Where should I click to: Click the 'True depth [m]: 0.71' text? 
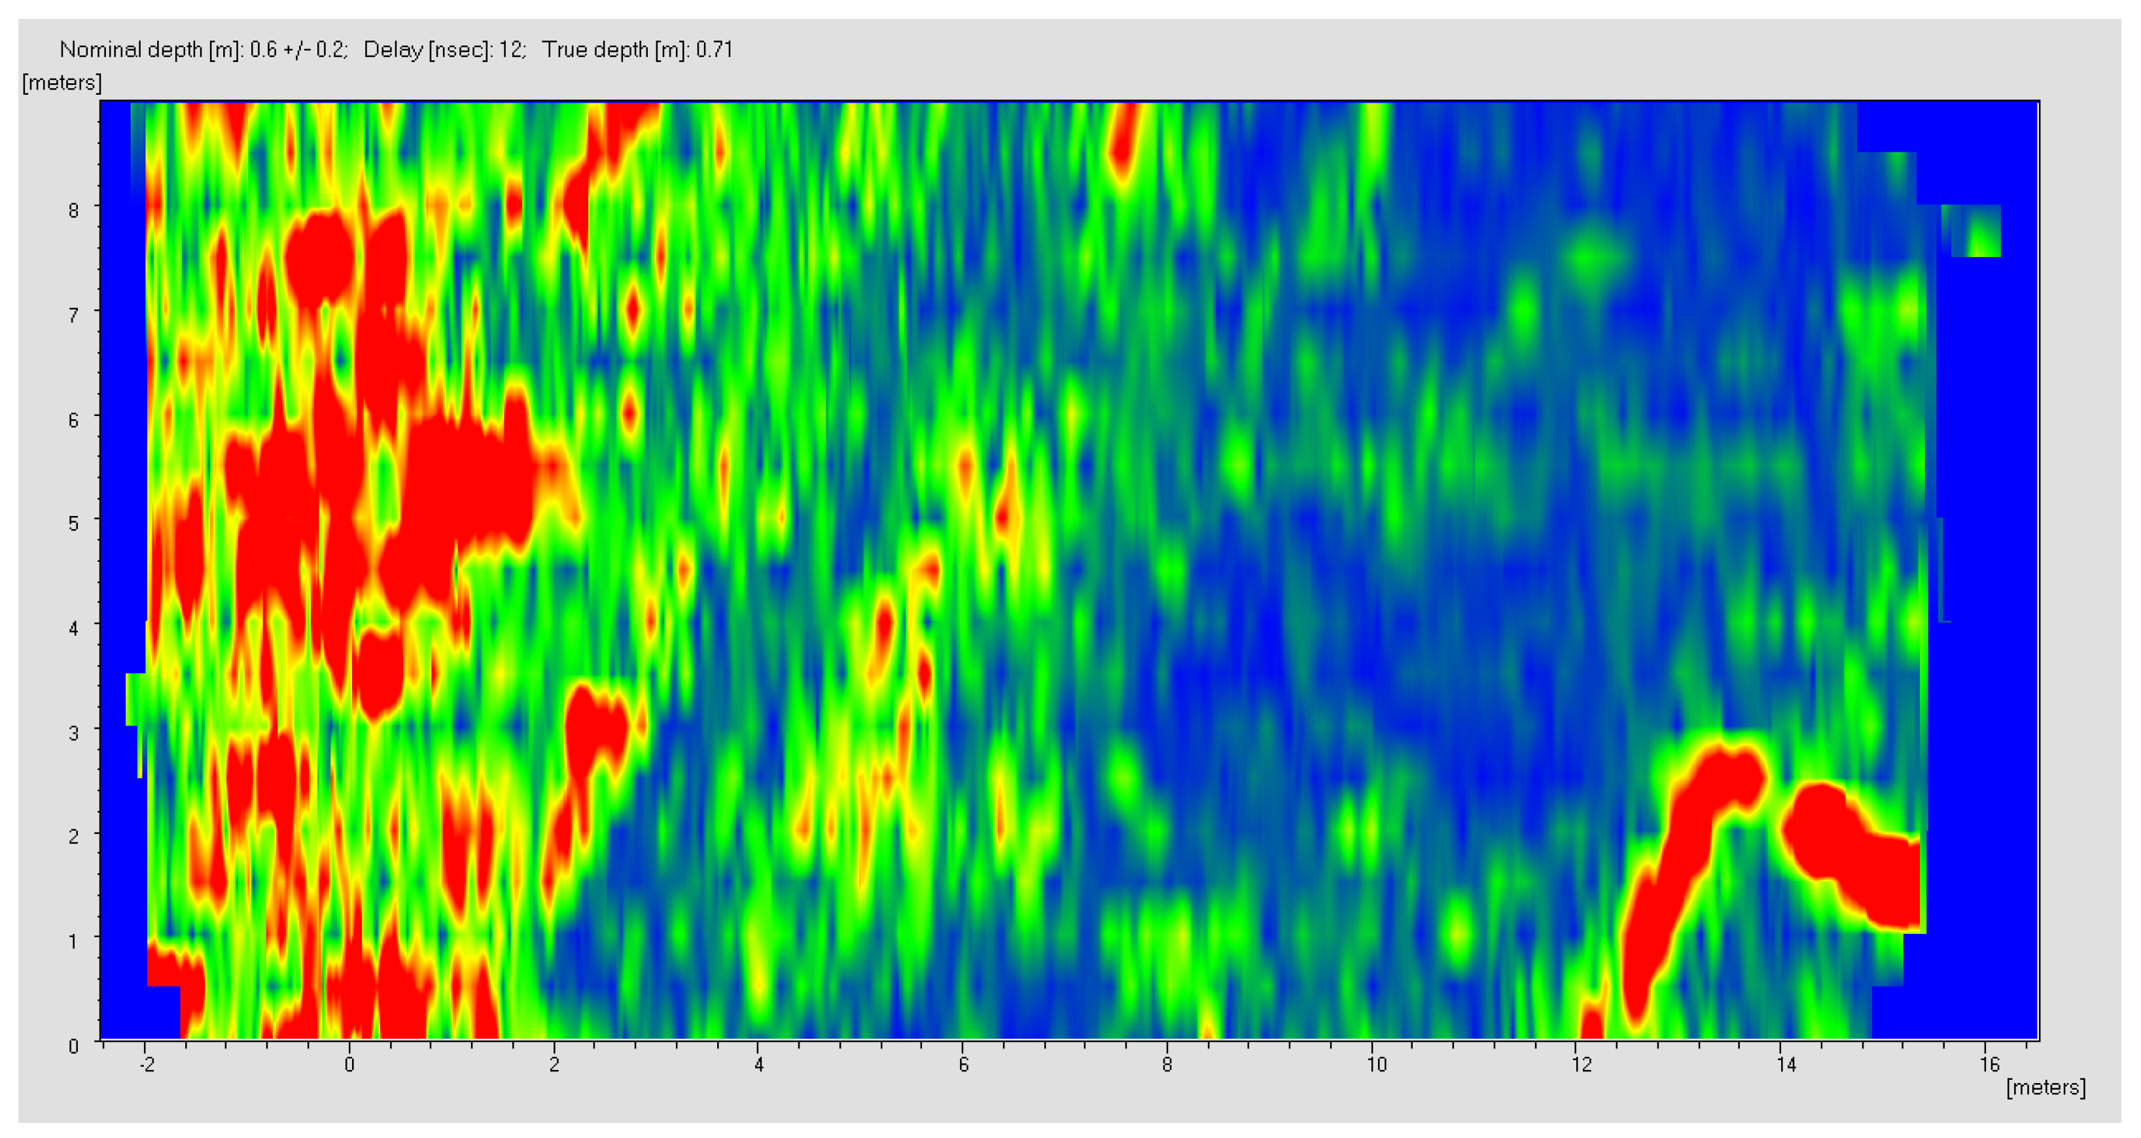(x=637, y=50)
